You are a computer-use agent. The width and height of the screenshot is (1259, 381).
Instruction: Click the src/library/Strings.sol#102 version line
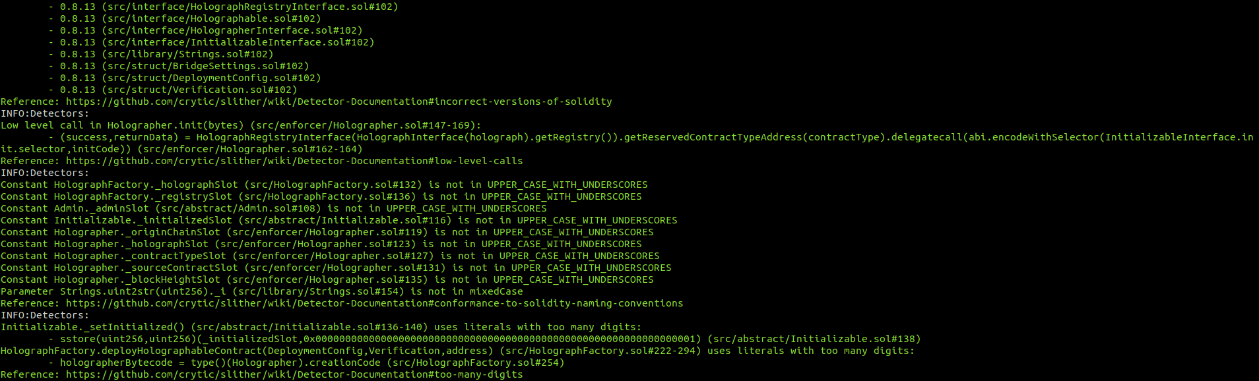coord(166,54)
